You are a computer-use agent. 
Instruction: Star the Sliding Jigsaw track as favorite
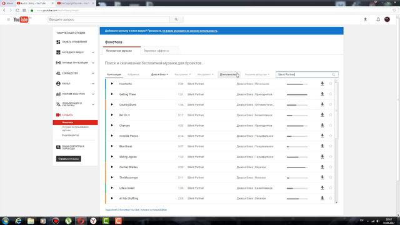tap(331, 157)
